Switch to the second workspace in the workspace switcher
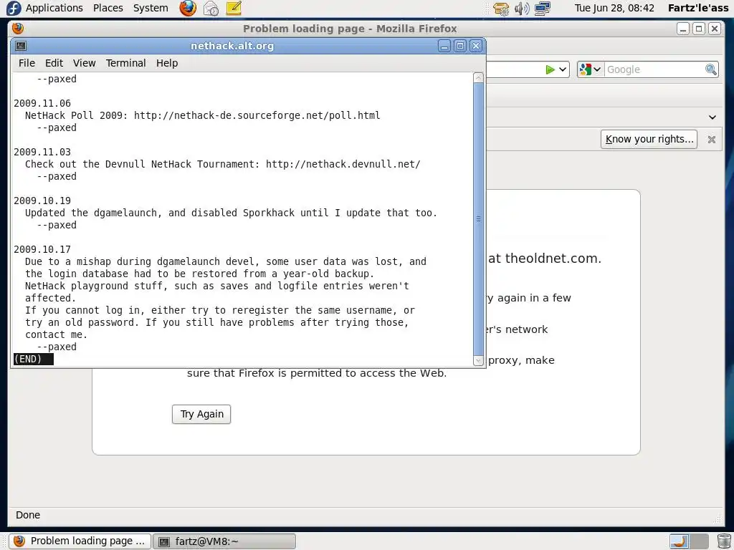Screen dimensions: 734x550 point(698,541)
